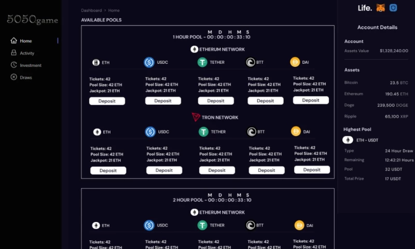415x249 pixels.
Task: Open Draws from the sidebar
Action: tap(26, 77)
